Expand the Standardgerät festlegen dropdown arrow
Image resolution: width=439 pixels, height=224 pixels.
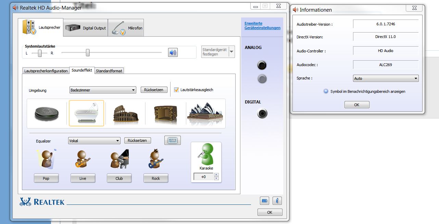tap(232, 52)
